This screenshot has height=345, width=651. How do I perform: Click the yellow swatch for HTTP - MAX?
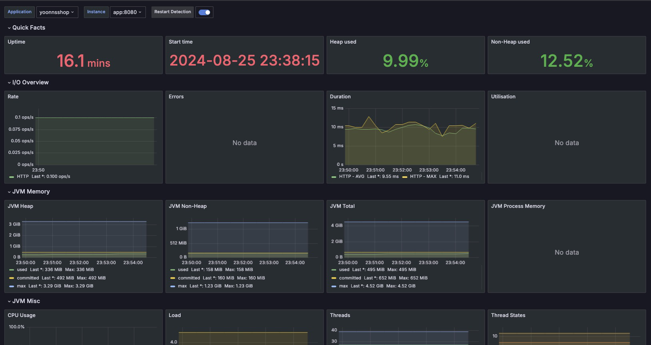coord(405,177)
